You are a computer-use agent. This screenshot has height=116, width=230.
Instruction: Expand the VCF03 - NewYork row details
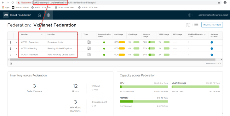coord(16,55)
